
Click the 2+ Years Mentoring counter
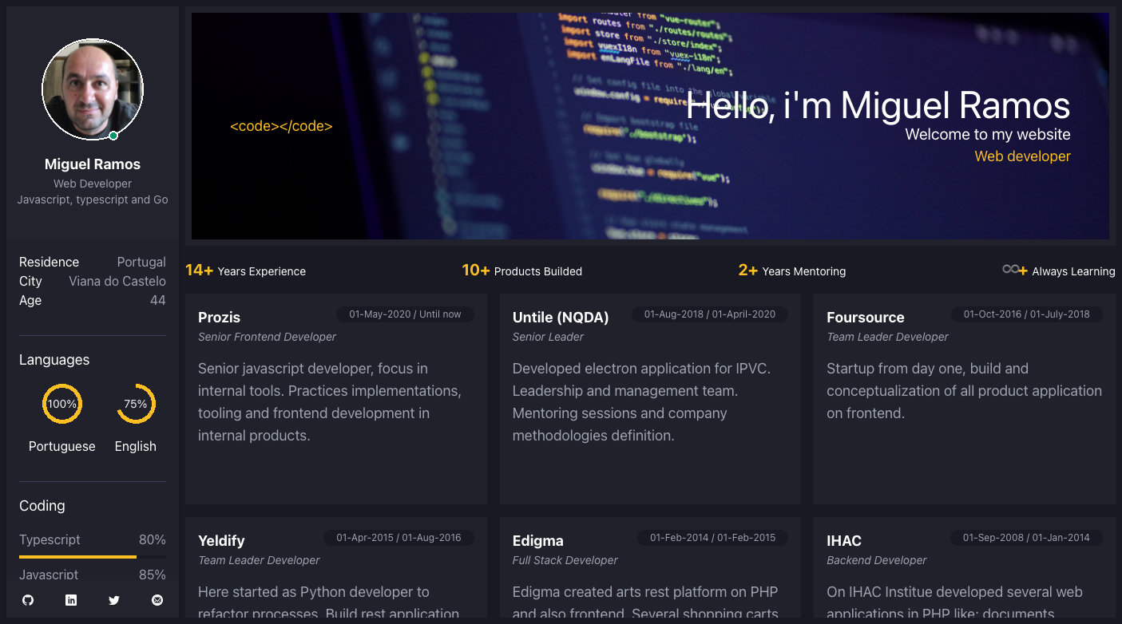(747, 270)
